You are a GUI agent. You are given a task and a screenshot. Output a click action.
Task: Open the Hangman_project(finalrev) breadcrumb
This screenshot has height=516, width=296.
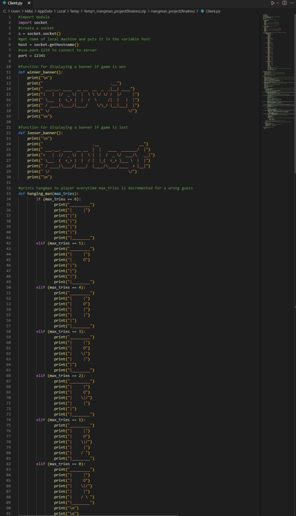tap(172, 11)
